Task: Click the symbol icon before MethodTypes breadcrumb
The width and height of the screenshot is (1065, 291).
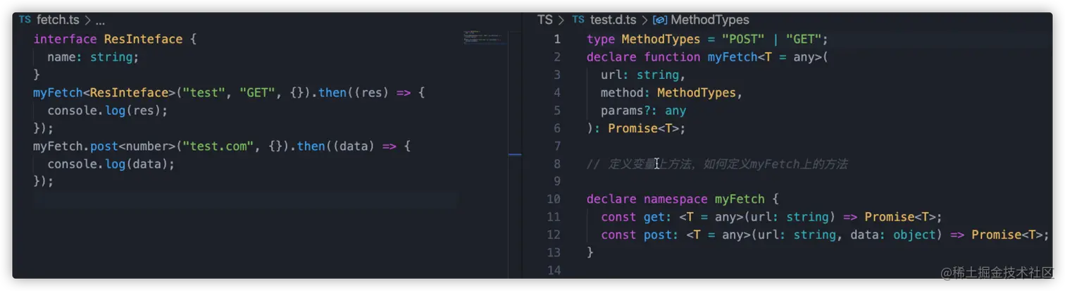Action: point(660,20)
